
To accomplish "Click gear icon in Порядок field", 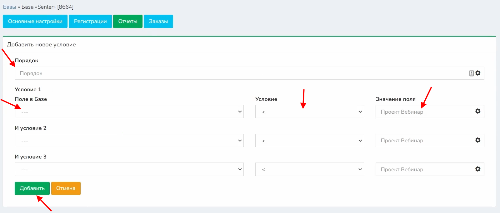I will coord(478,73).
